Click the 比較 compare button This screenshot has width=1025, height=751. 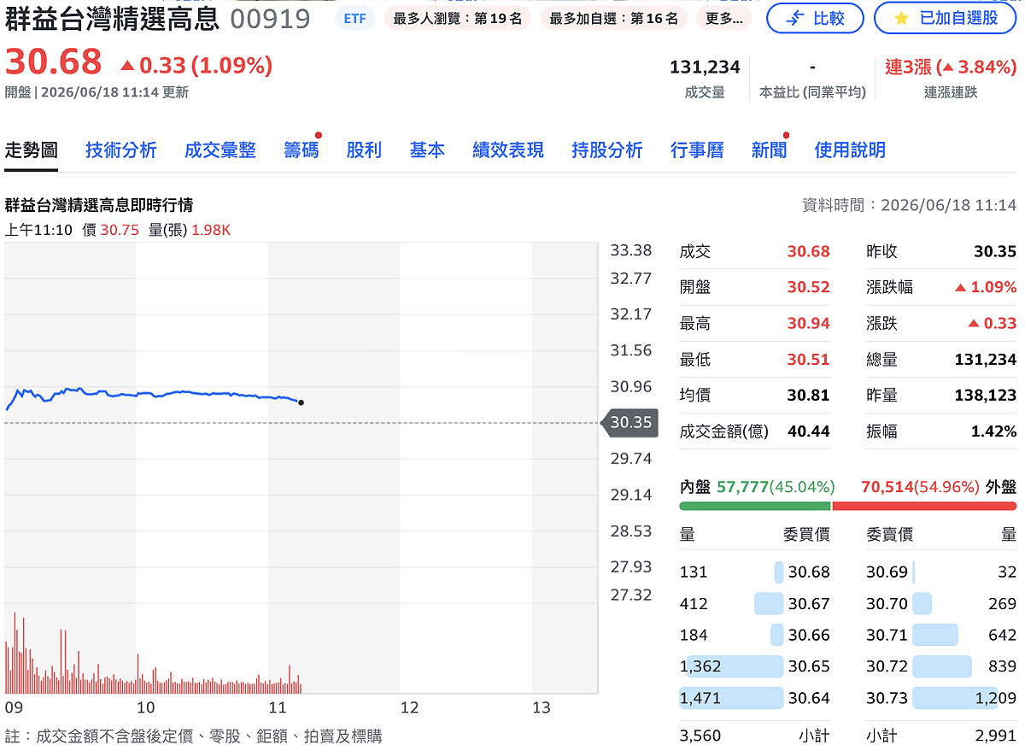click(x=815, y=18)
